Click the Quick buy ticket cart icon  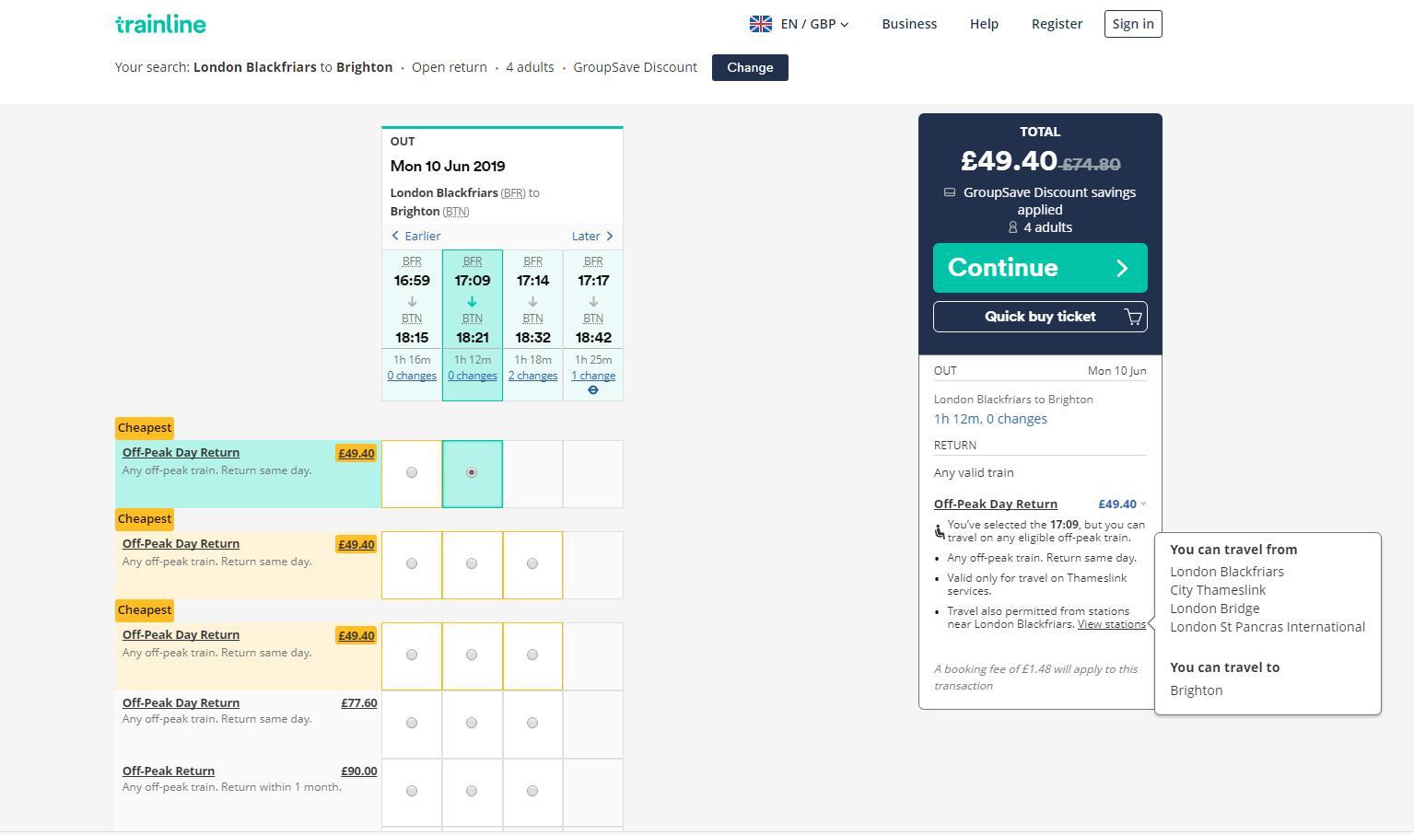[1133, 317]
